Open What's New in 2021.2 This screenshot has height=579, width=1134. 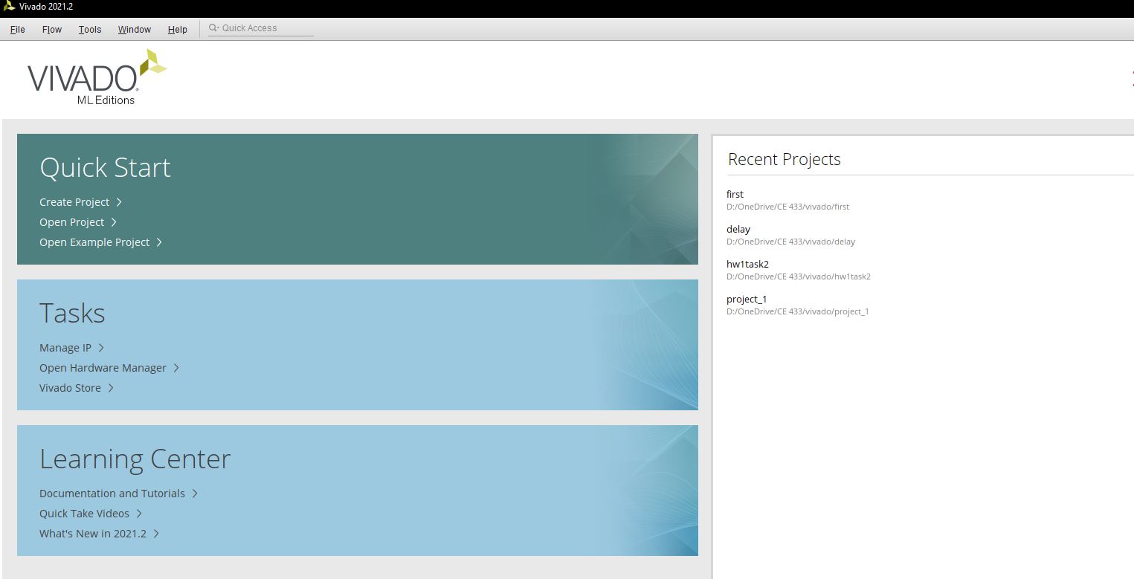coord(93,534)
